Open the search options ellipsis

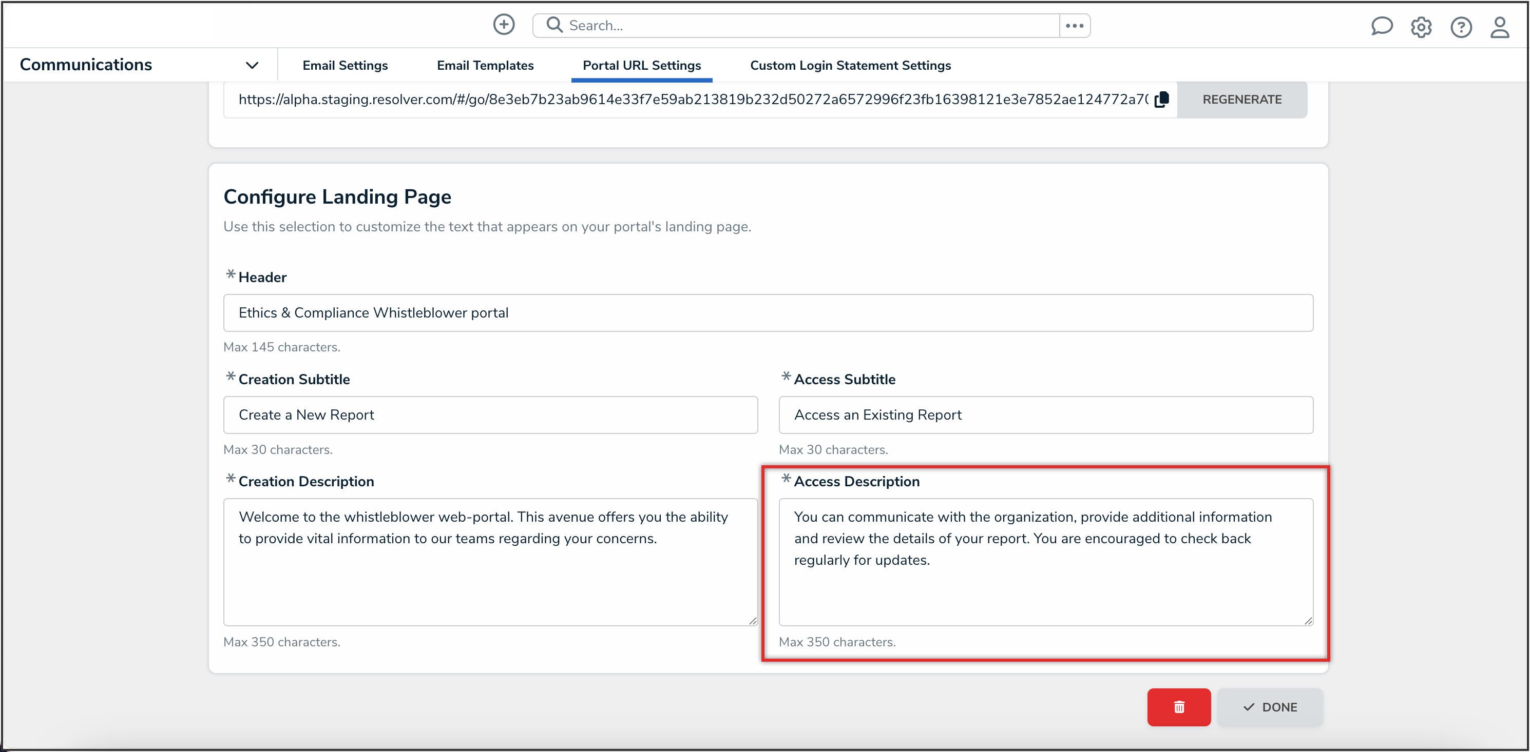point(1074,26)
